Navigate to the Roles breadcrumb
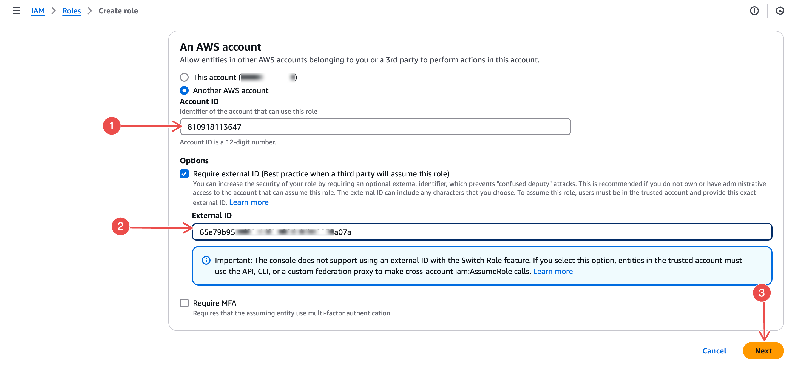Image resolution: width=795 pixels, height=371 pixels. click(x=71, y=10)
